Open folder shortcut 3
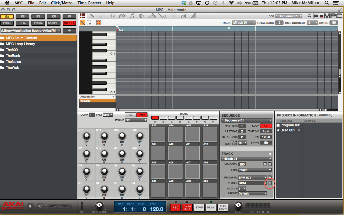 pos(38,16)
